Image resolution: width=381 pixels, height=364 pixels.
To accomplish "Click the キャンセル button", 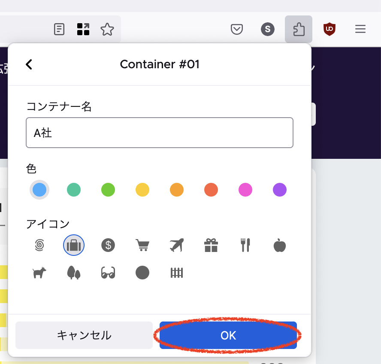I will 84,335.
